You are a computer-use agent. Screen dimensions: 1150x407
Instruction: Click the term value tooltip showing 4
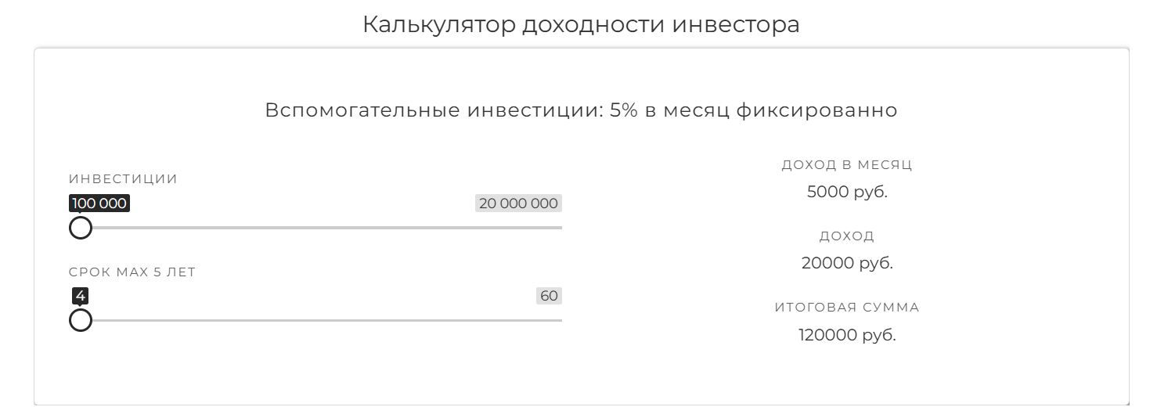point(81,296)
